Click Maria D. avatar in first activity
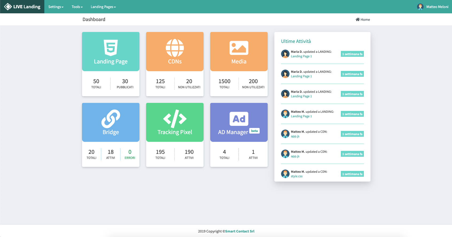The height and width of the screenshot is (237, 452). [x=285, y=54]
